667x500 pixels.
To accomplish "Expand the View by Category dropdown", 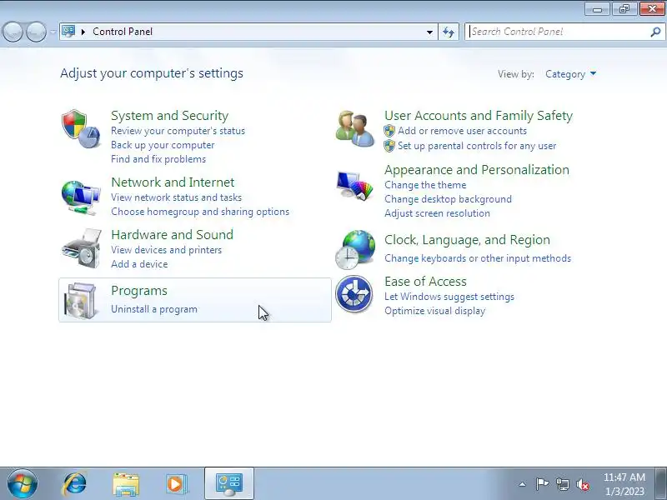I will point(570,74).
